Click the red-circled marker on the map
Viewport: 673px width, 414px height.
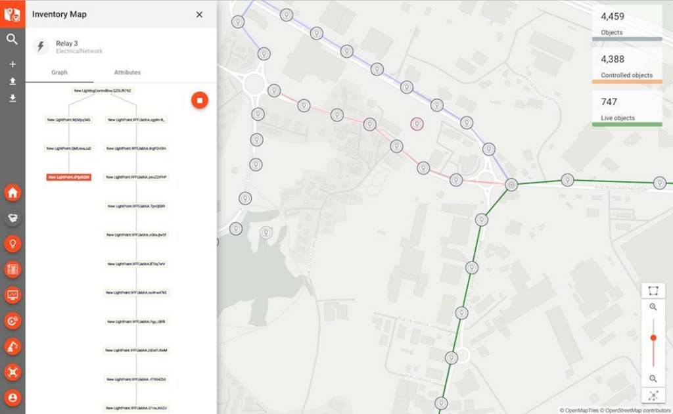pos(418,124)
